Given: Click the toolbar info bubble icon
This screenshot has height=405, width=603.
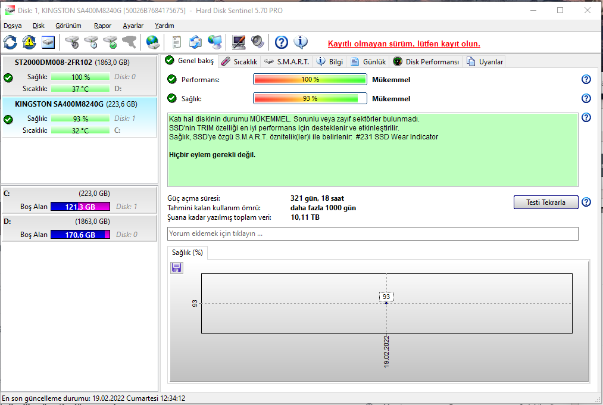Looking at the screenshot, I should pos(301,42).
